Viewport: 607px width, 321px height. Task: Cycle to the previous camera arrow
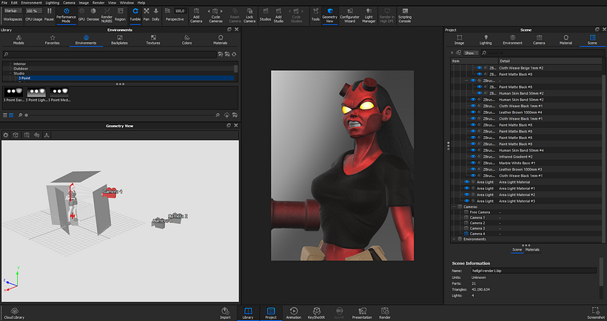[209, 11]
